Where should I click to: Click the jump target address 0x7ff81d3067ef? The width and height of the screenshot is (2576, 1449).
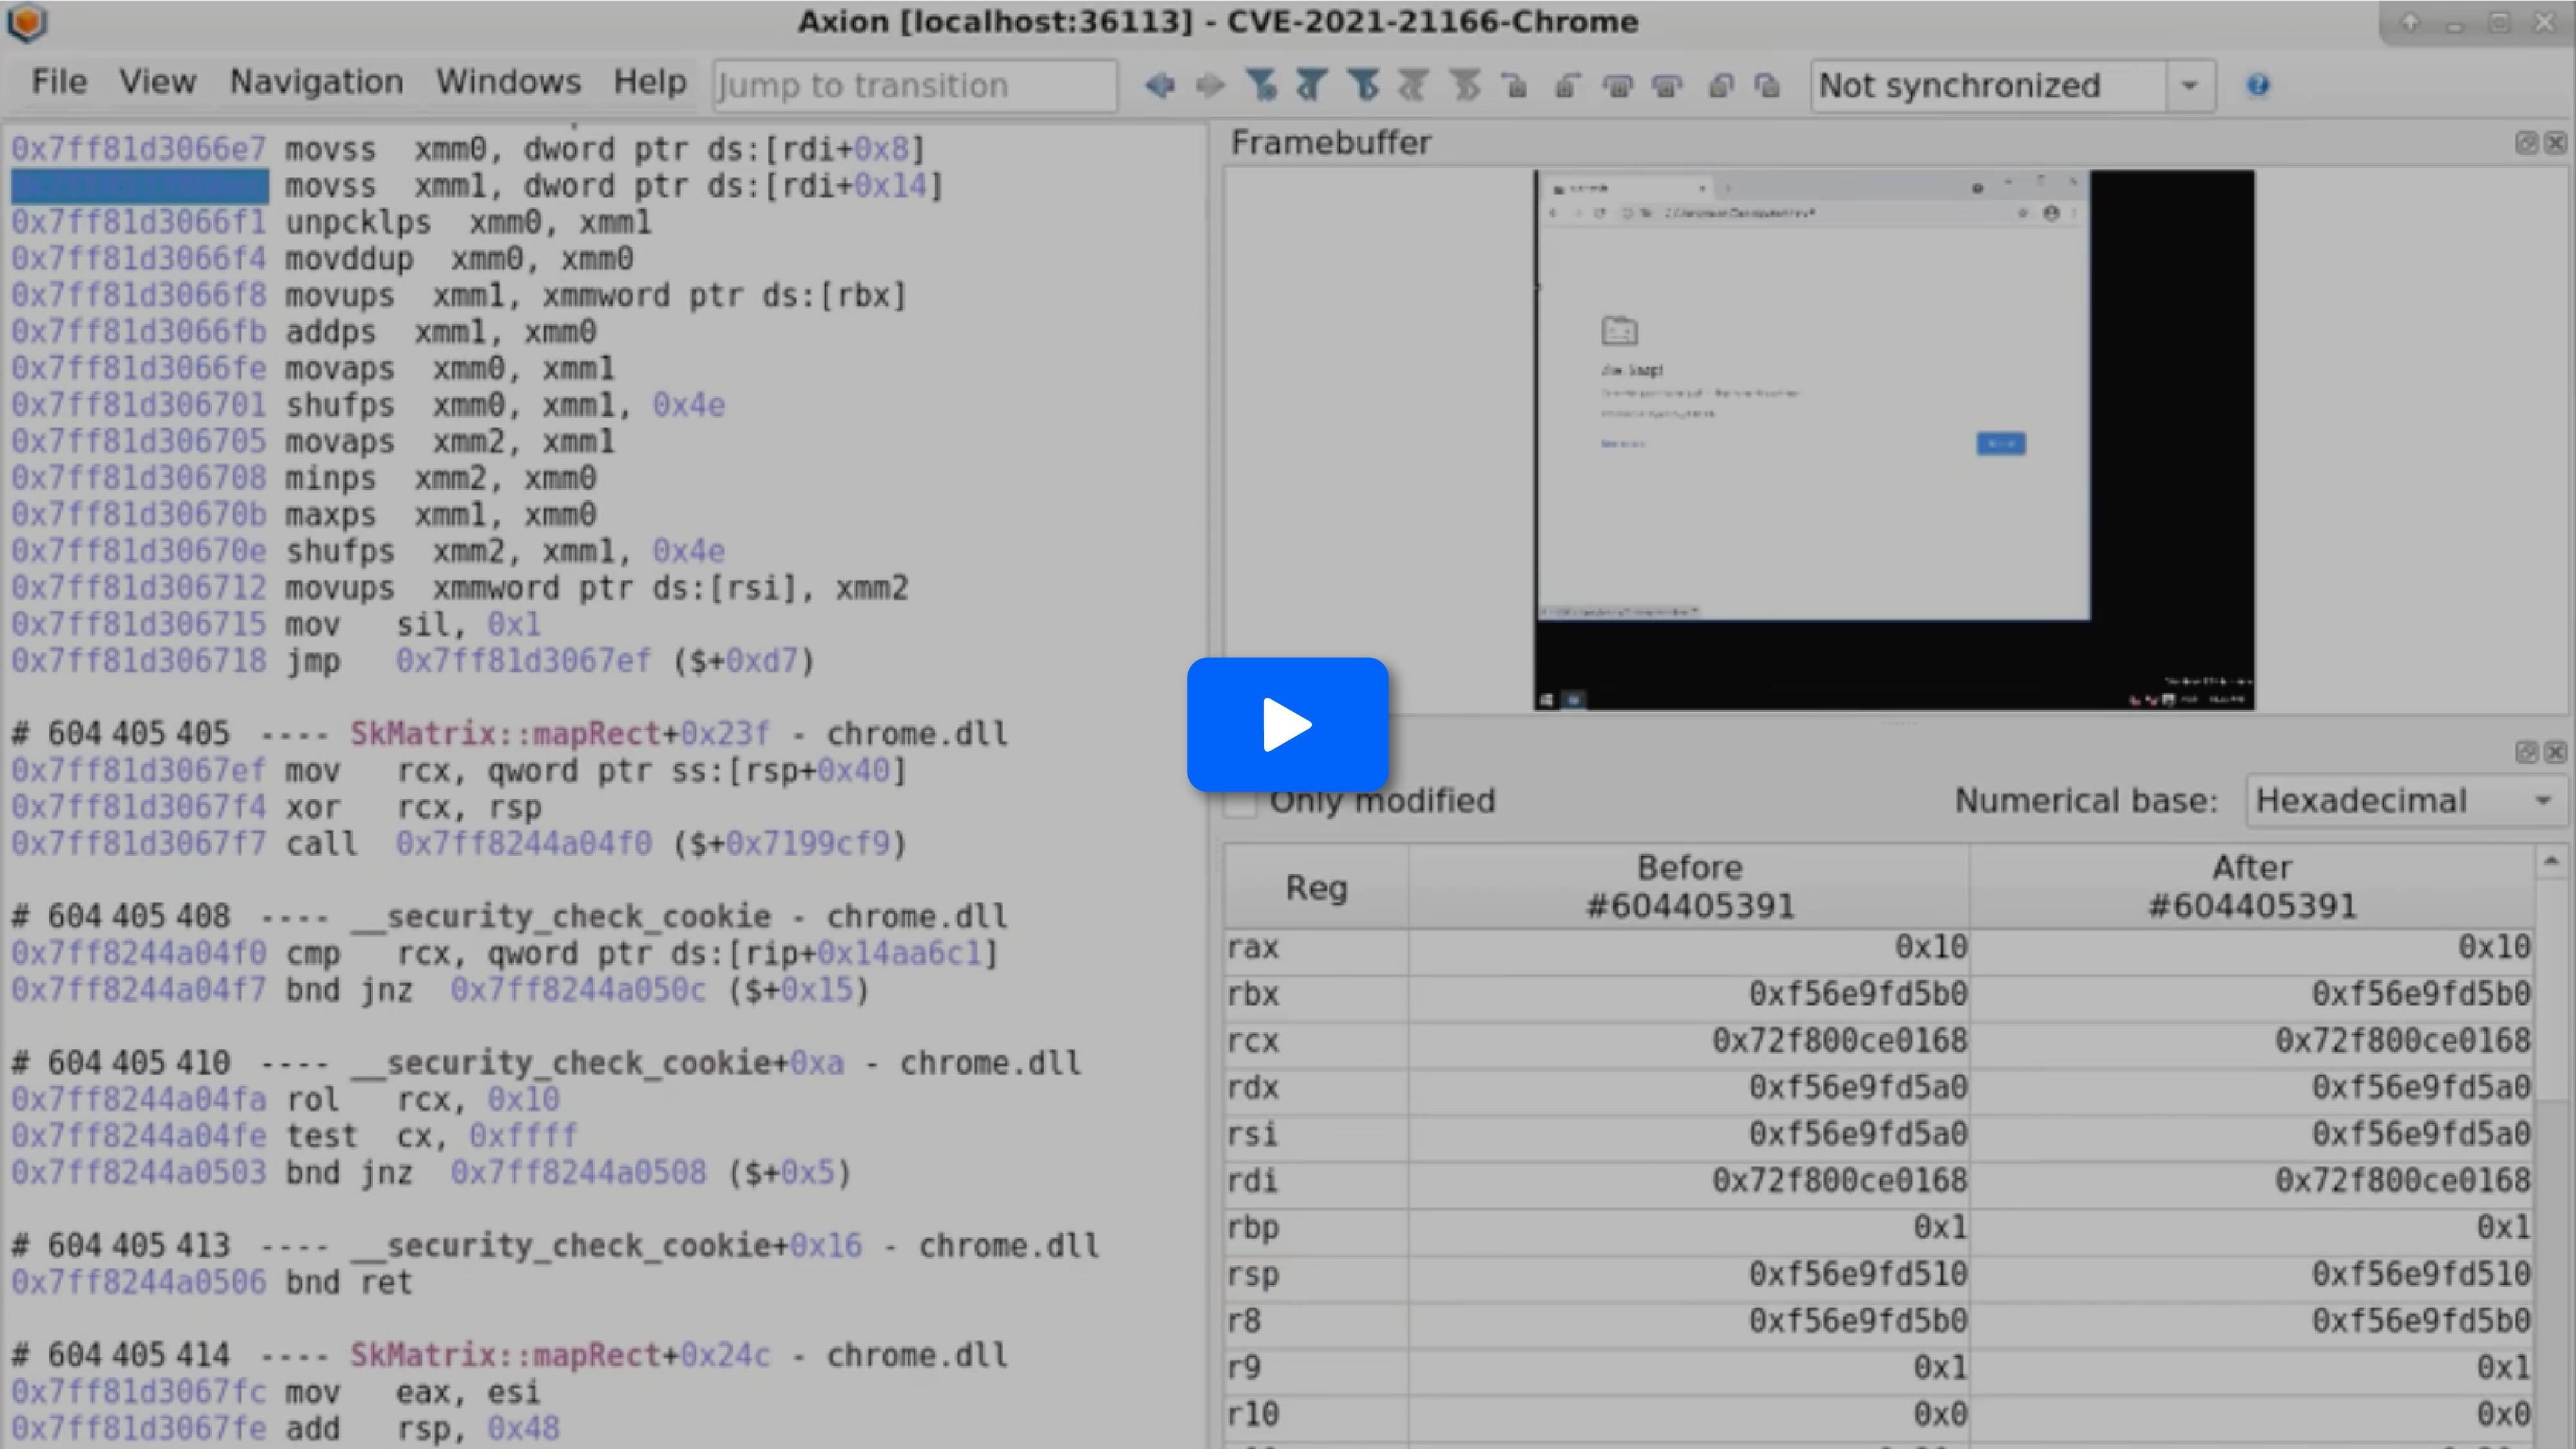tap(523, 662)
